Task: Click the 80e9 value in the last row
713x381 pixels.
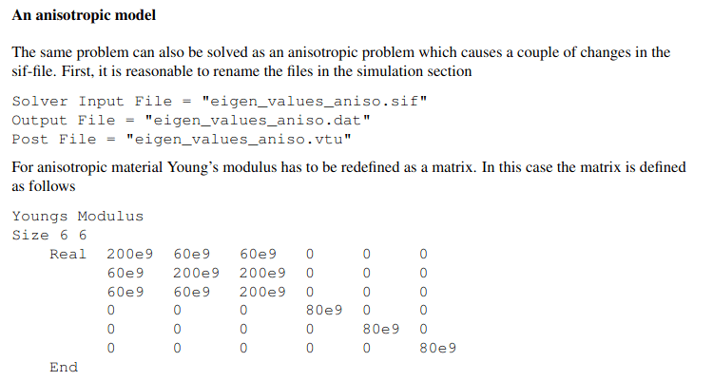Action: 438,349
